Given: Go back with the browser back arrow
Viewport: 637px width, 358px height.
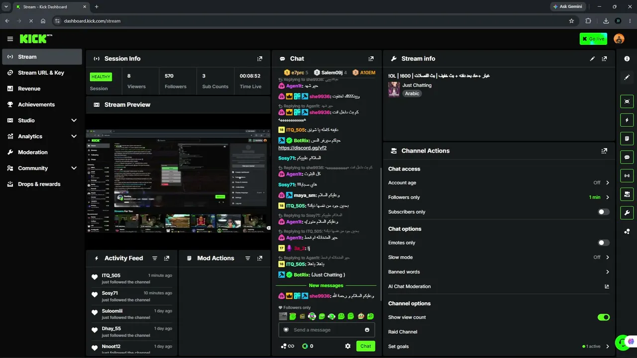Looking at the screenshot, I should click(x=7, y=21).
